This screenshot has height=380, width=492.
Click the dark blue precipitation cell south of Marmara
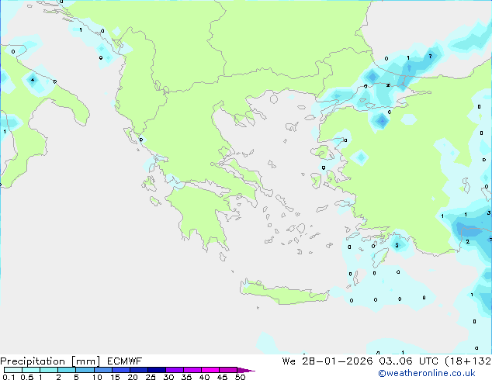382,120
